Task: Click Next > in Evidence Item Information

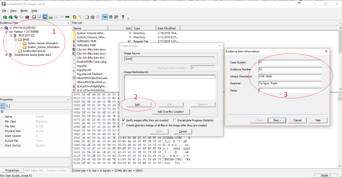Action: click(x=277, y=120)
